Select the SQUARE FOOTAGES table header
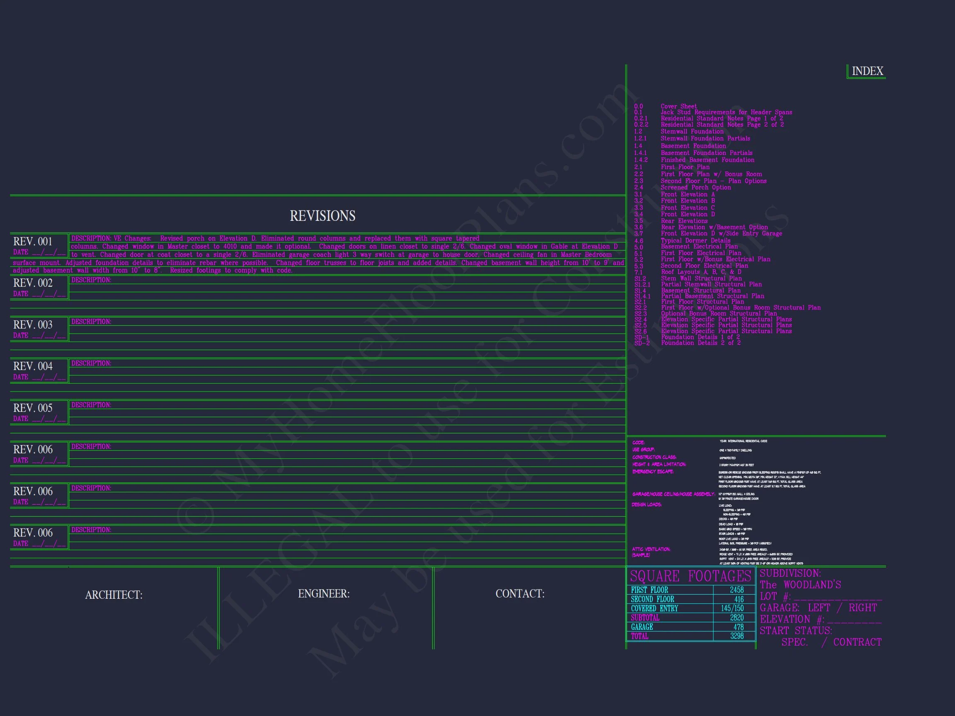Image resolution: width=955 pixels, height=716 pixels. point(691,576)
